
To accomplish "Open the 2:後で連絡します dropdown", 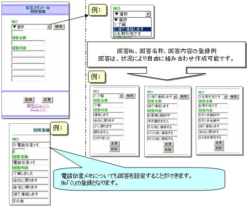I will (x=162, y=97).
